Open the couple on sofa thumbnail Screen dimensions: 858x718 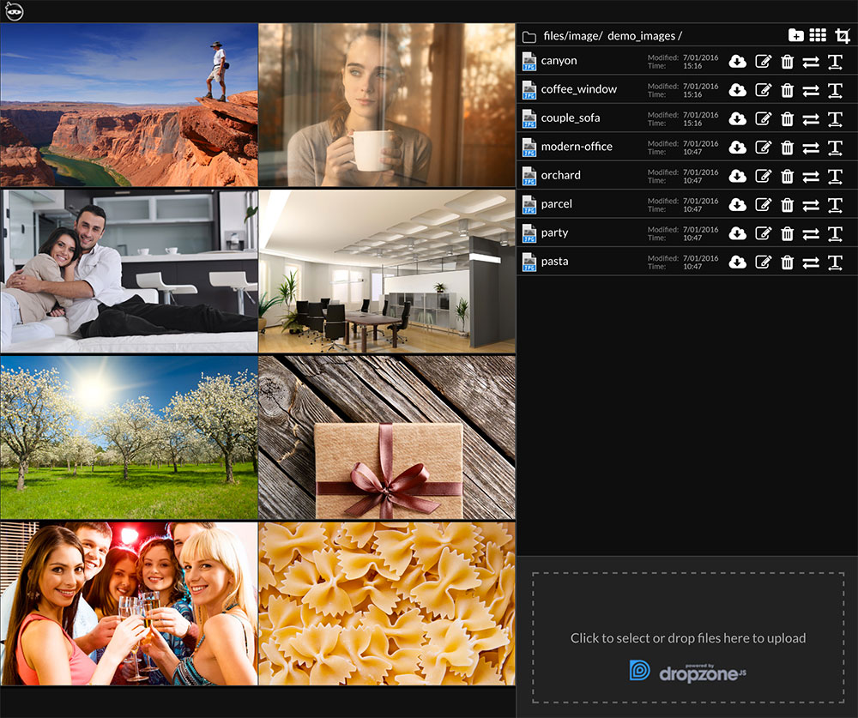130,271
